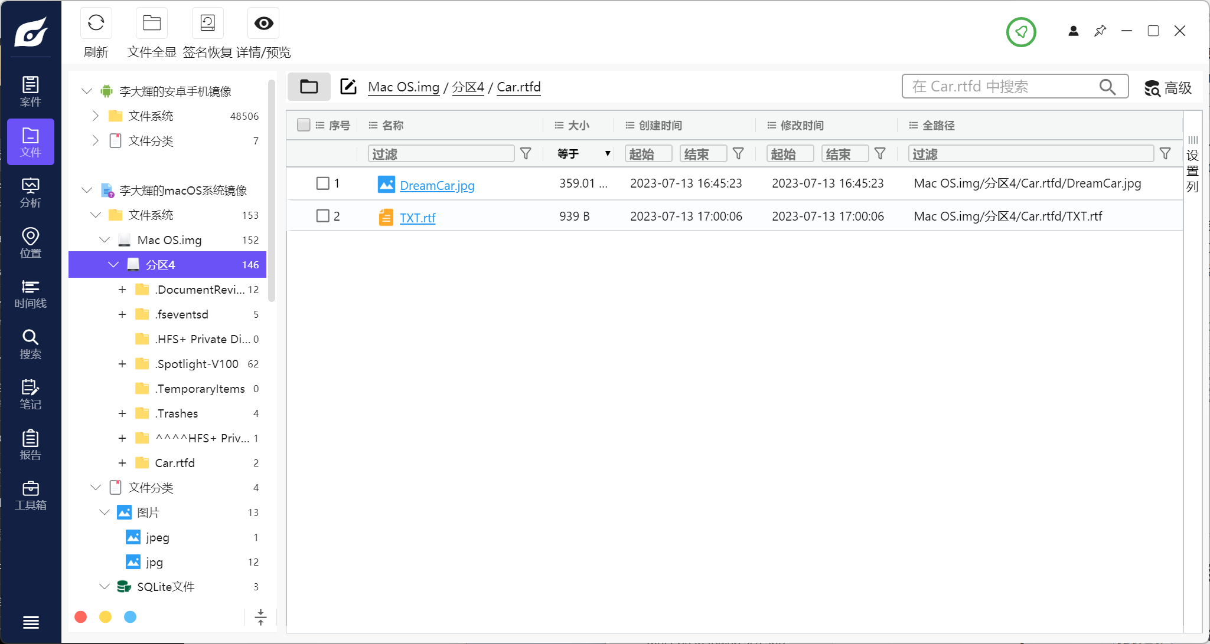Open the DreamCar.jpg file link
1210x644 pixels.
[437, 186]
